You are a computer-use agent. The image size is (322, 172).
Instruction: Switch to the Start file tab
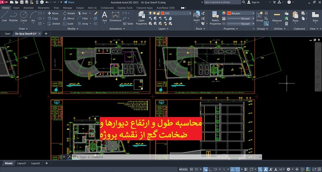pyautogui.click(x=8, y=34)
